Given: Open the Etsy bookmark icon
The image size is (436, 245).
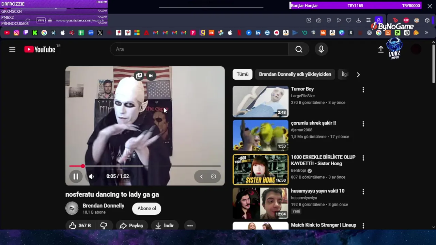Looking at the screenshot, I should (x=388, y=33).
